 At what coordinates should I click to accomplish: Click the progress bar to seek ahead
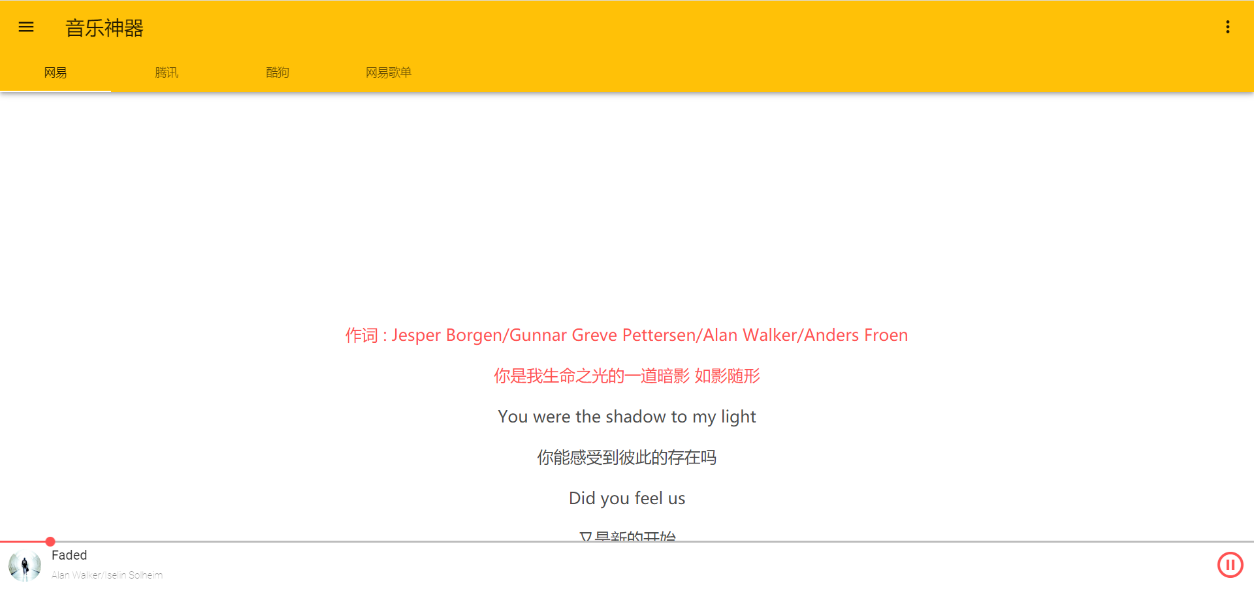click(627, 541)
